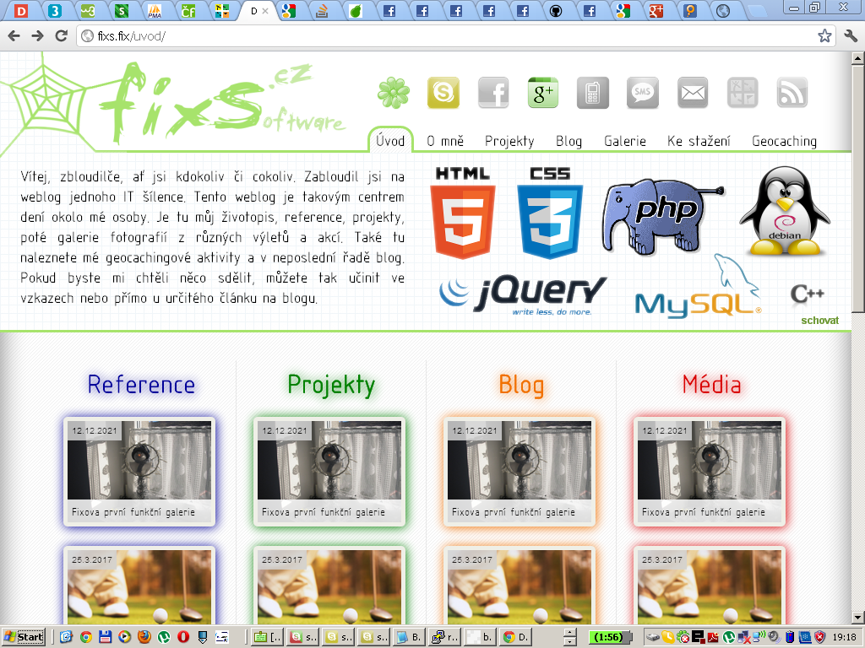This screenshot has width=865, height=648.
Task: Switch to the Stack Overflow browser tab
Action: (x=322, y=10)
